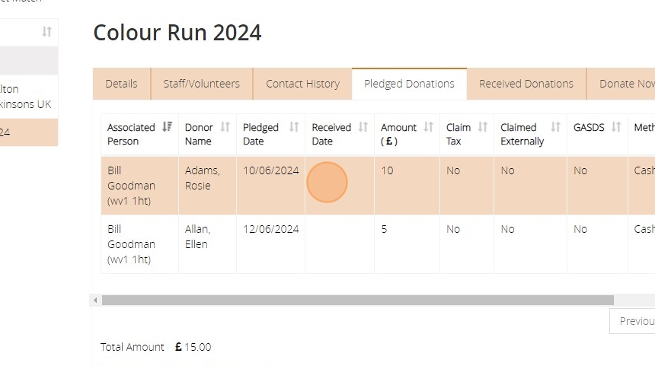Open the Donate Now tab
The image size is (655, 366).
(x=626, y=84)
